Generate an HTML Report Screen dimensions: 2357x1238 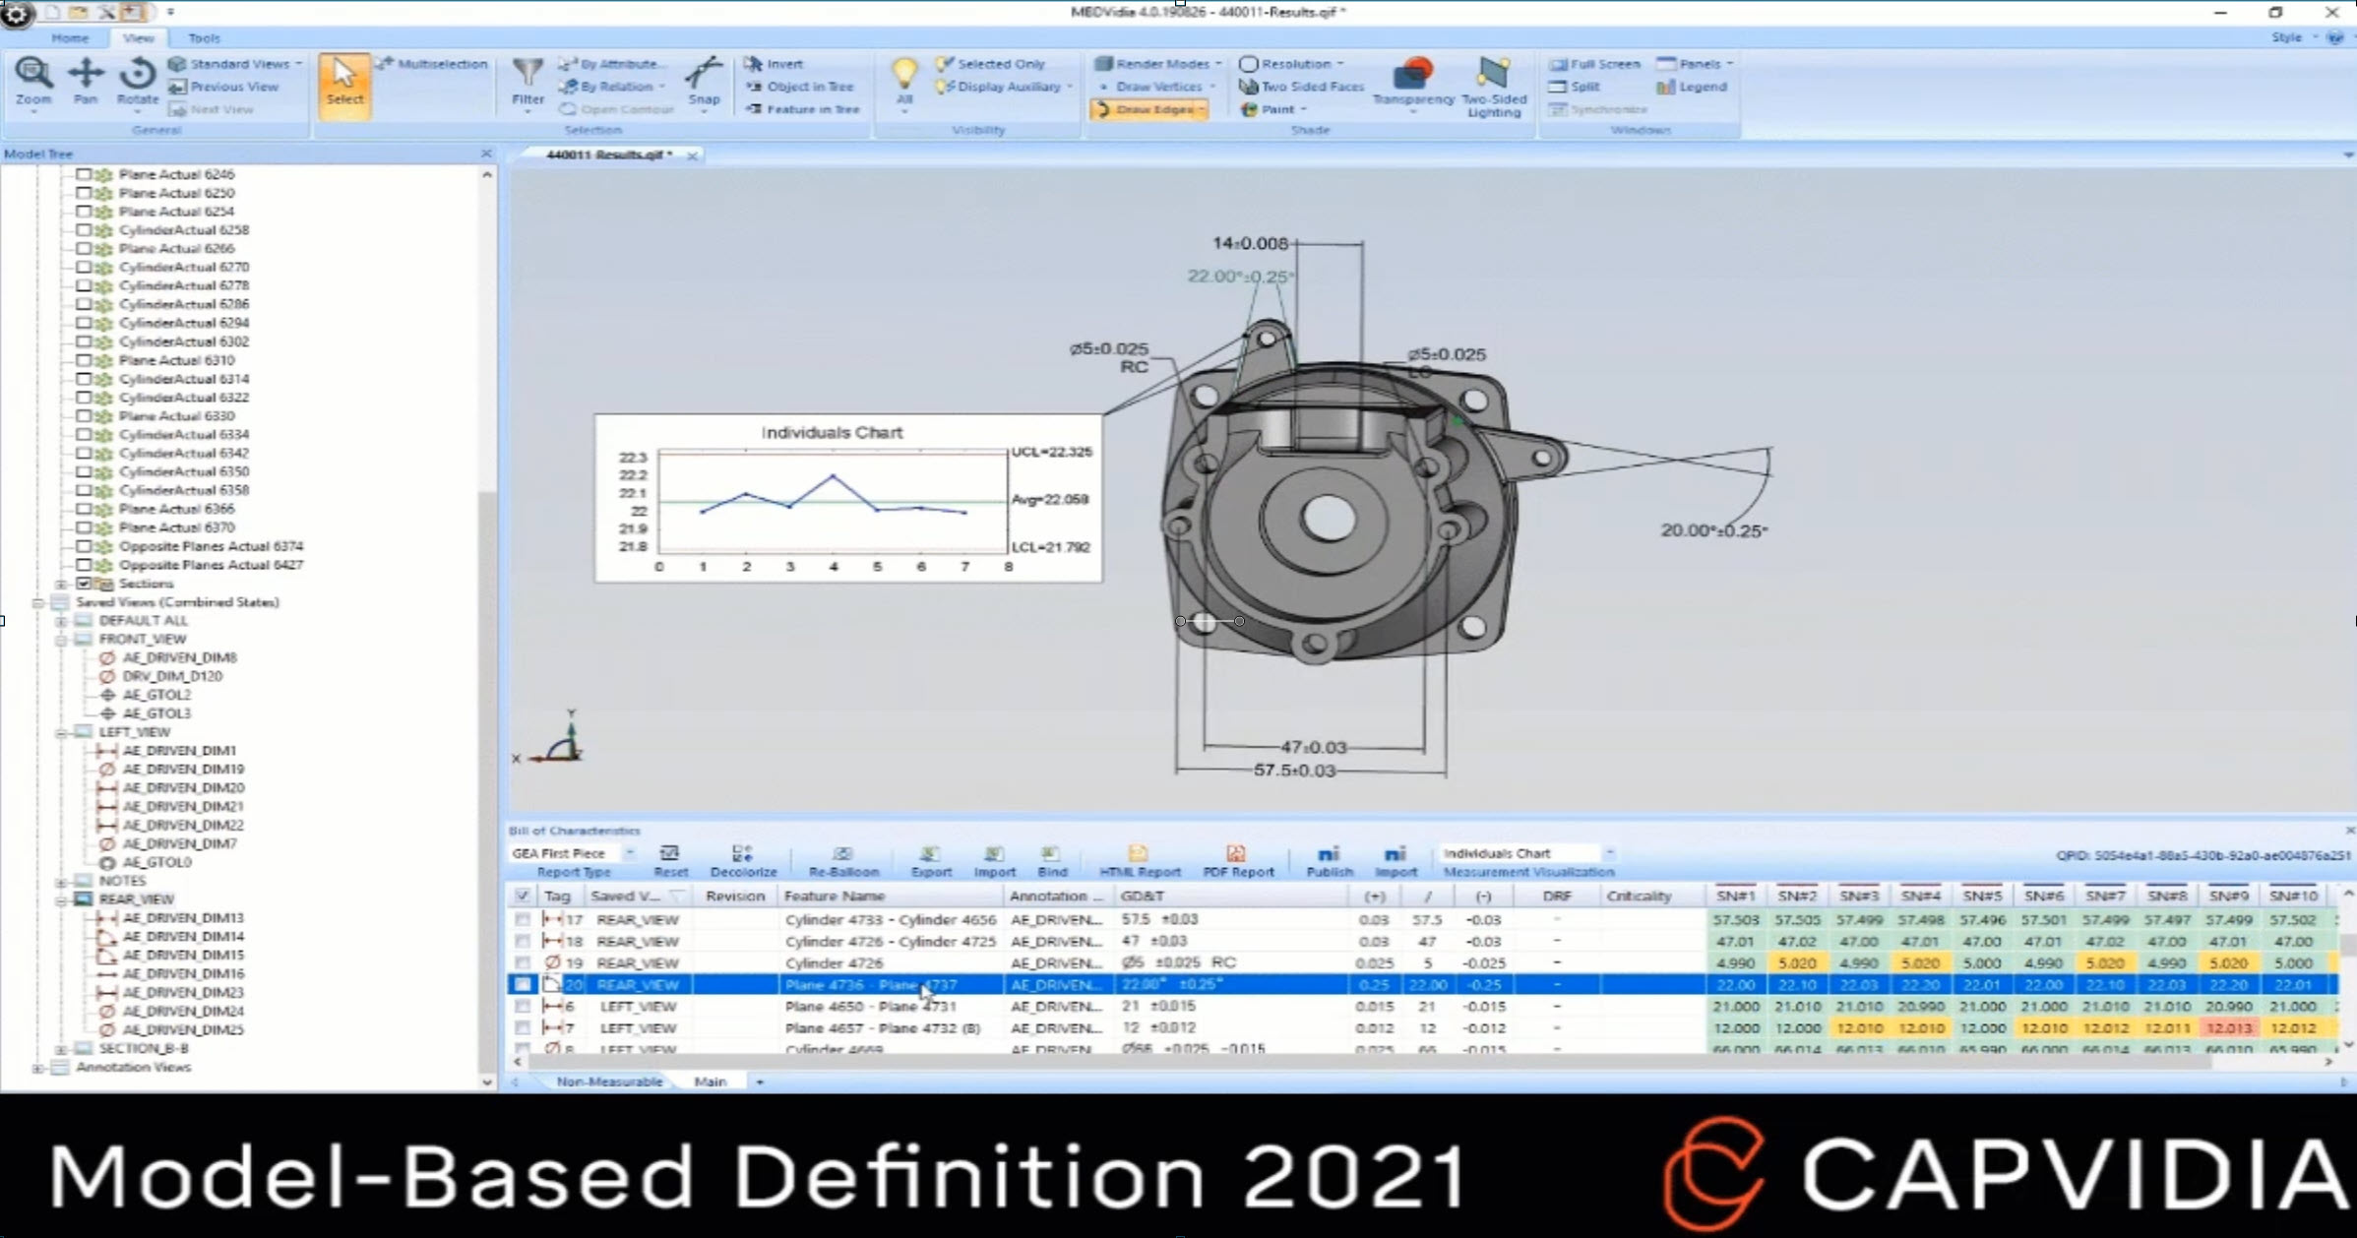coord(1139,856)
